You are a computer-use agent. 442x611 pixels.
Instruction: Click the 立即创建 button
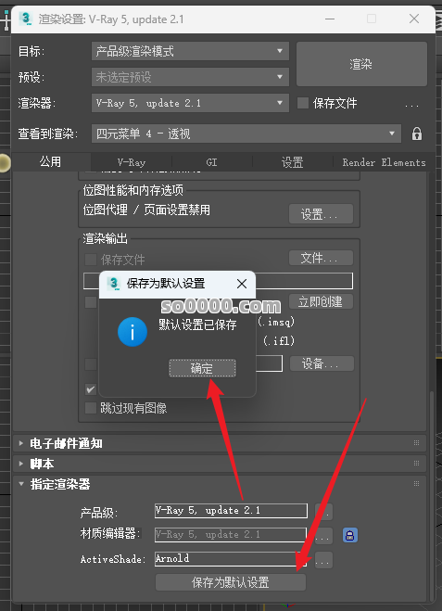pos(321,301)
